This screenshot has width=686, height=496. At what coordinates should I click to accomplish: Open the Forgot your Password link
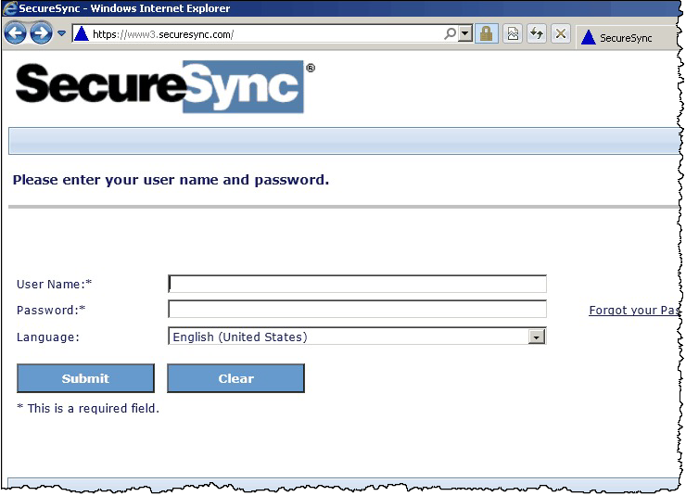point(634,310)
